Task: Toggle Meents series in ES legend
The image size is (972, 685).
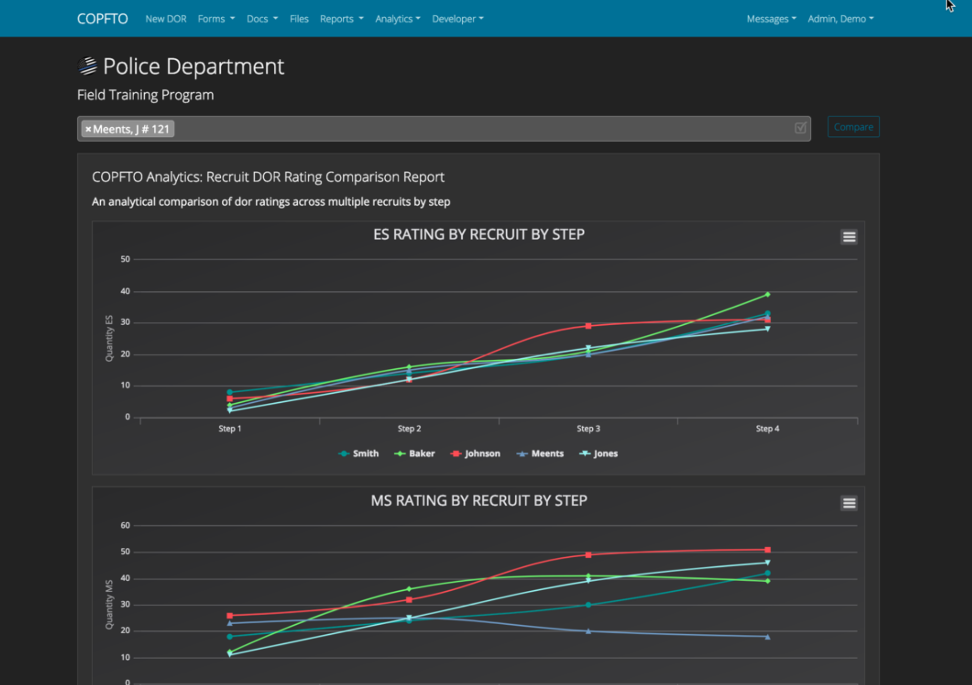Action: 540,453
